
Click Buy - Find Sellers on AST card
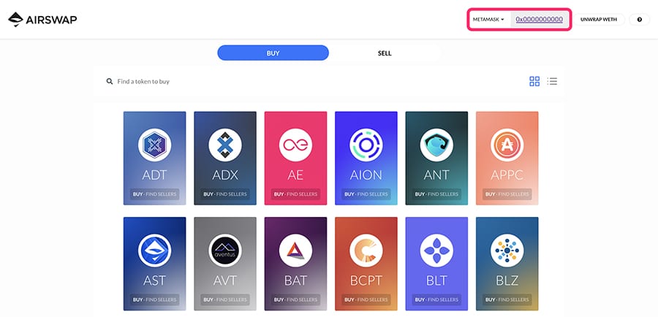(x=154, y=299)
